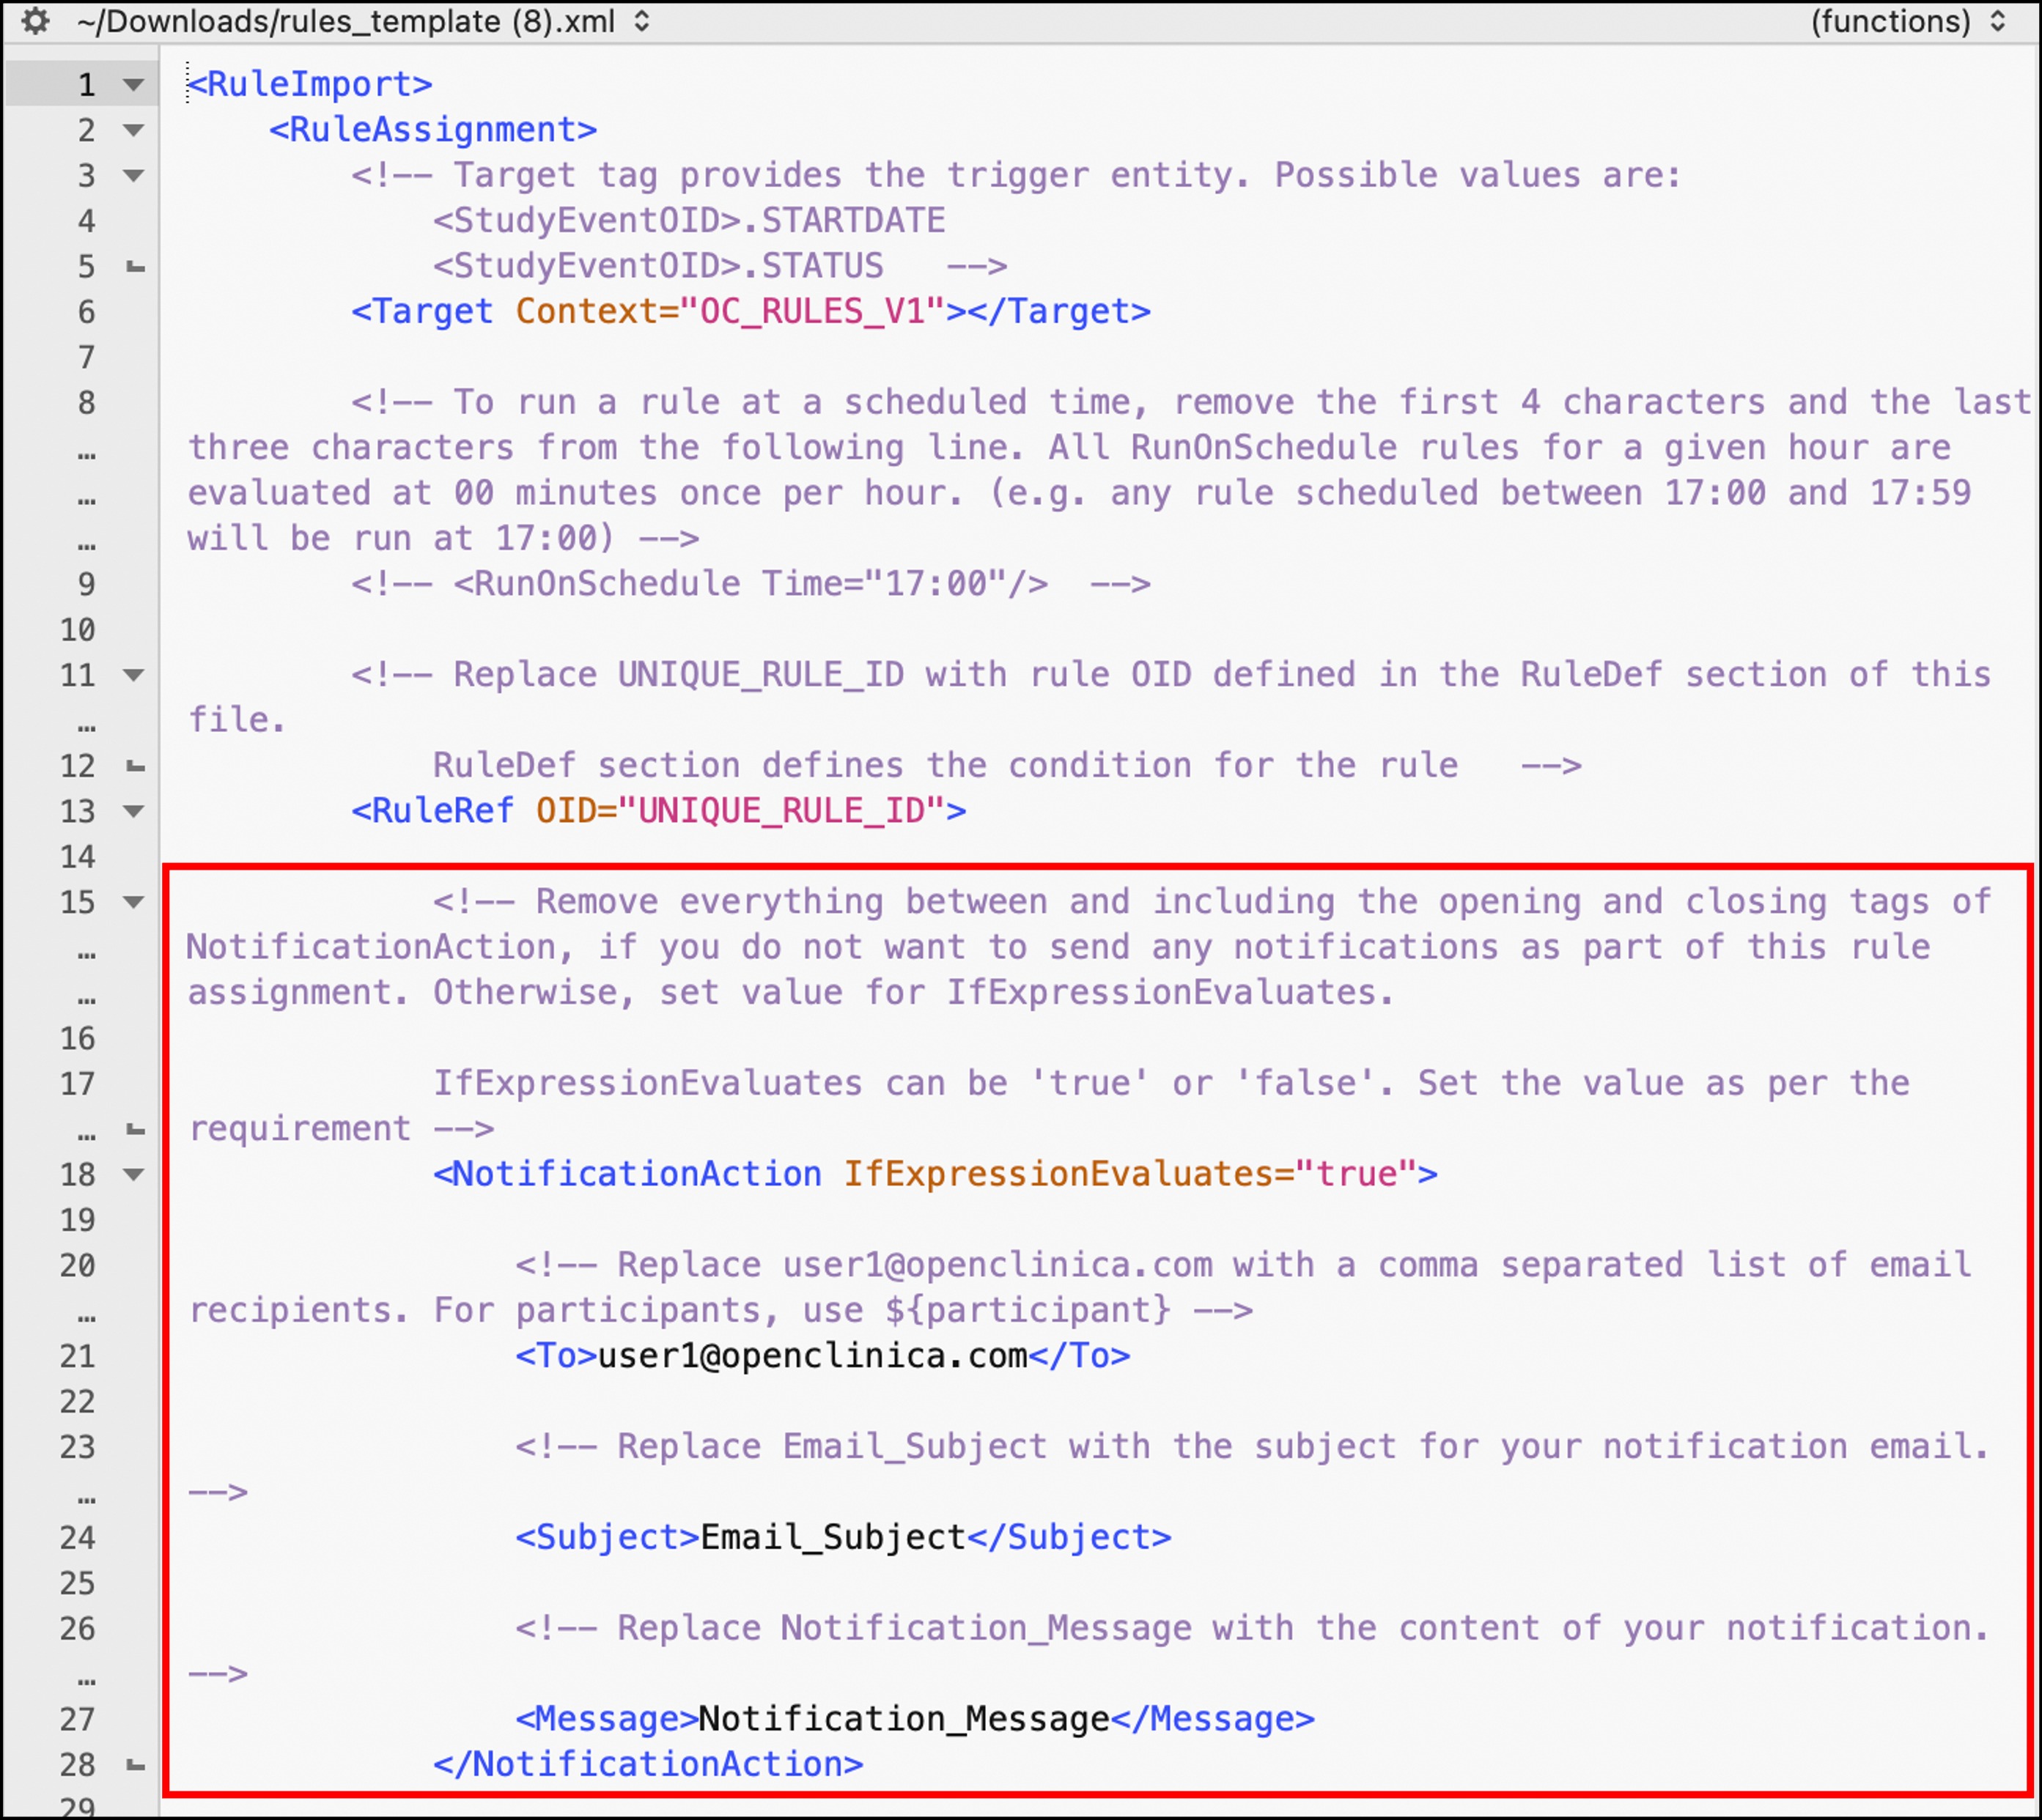Viewport: 2042px width, 1820px height.
Task: Click the Target tag on line 6
Action: pyautogui.click(x=421, y=312)
